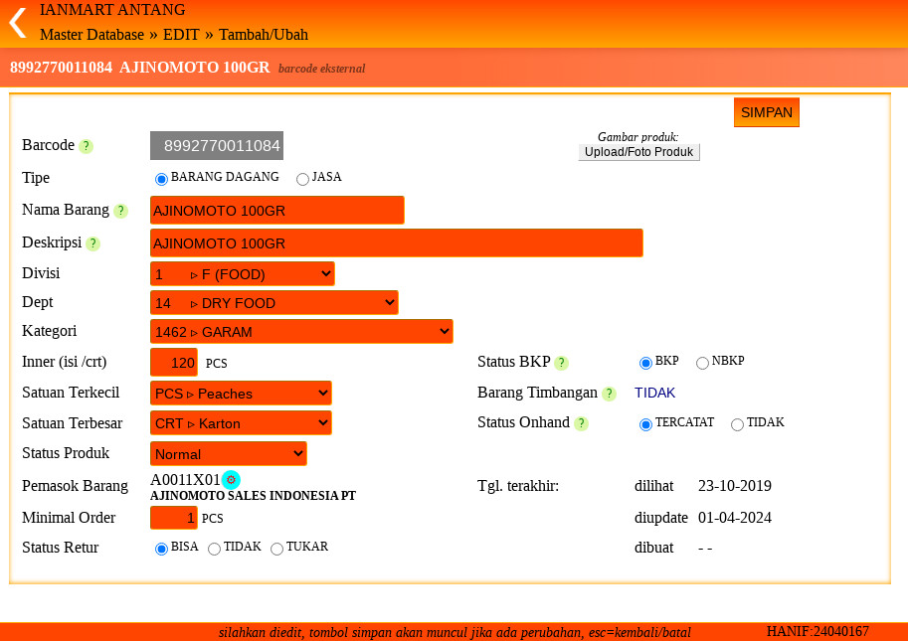Screen dimensions: 908x641
Task: Click the help icon beside Status BKP
Action: 561,363
